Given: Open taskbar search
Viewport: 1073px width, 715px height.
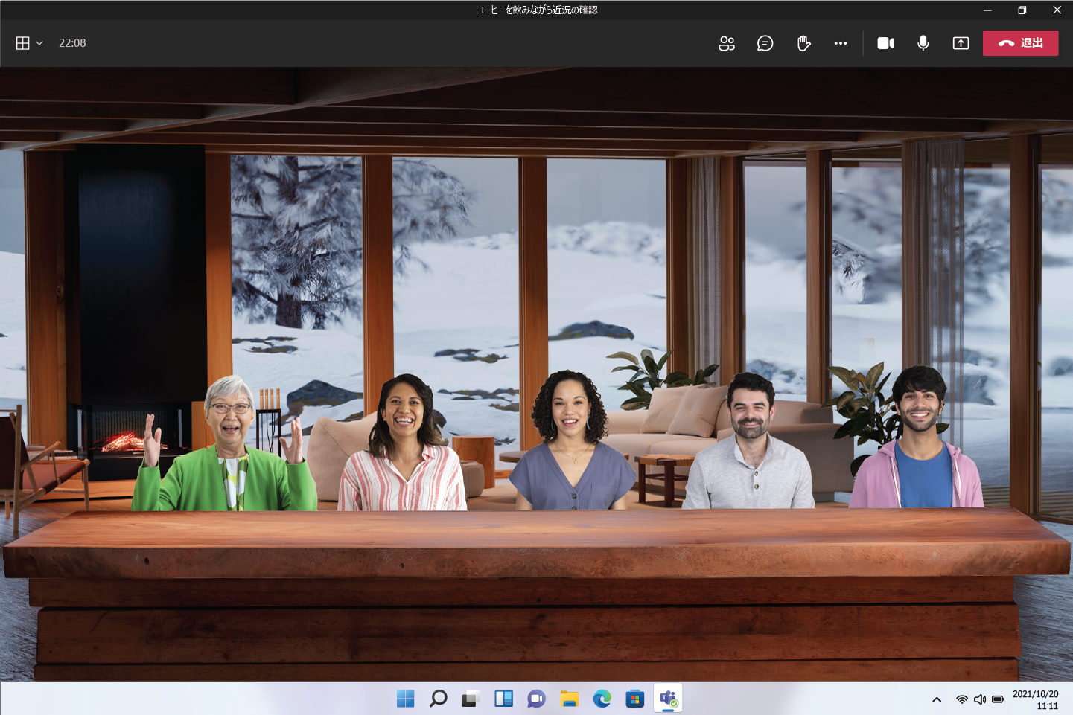Looking at the screenshot, I should [439, 699].
